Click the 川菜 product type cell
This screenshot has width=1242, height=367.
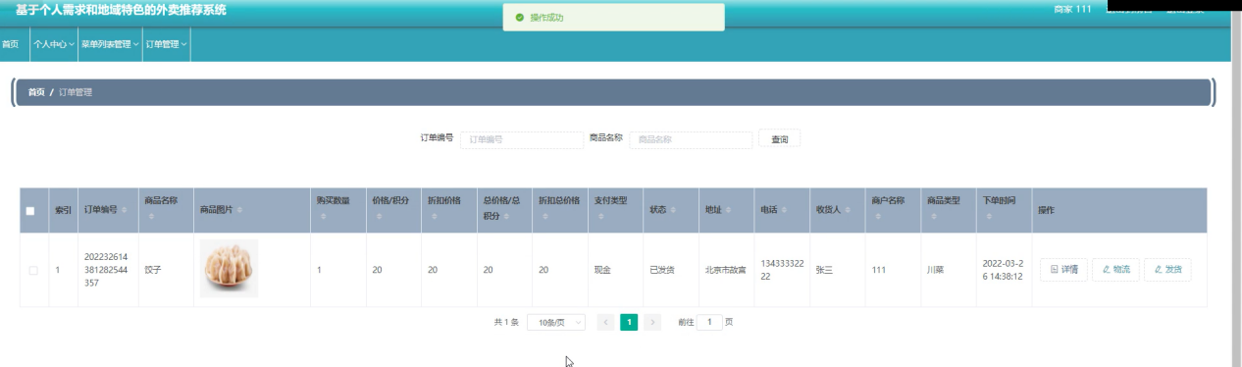[935, 270]
